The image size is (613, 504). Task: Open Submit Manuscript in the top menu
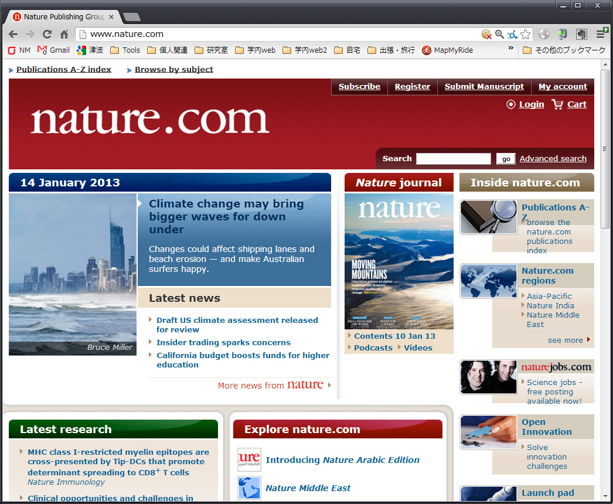484,86
